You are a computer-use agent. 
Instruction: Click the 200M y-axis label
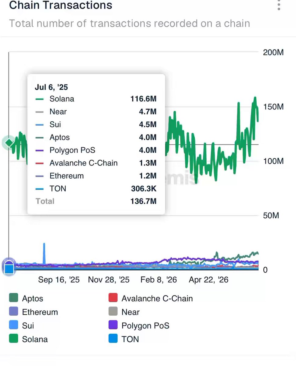pos(273,52)
